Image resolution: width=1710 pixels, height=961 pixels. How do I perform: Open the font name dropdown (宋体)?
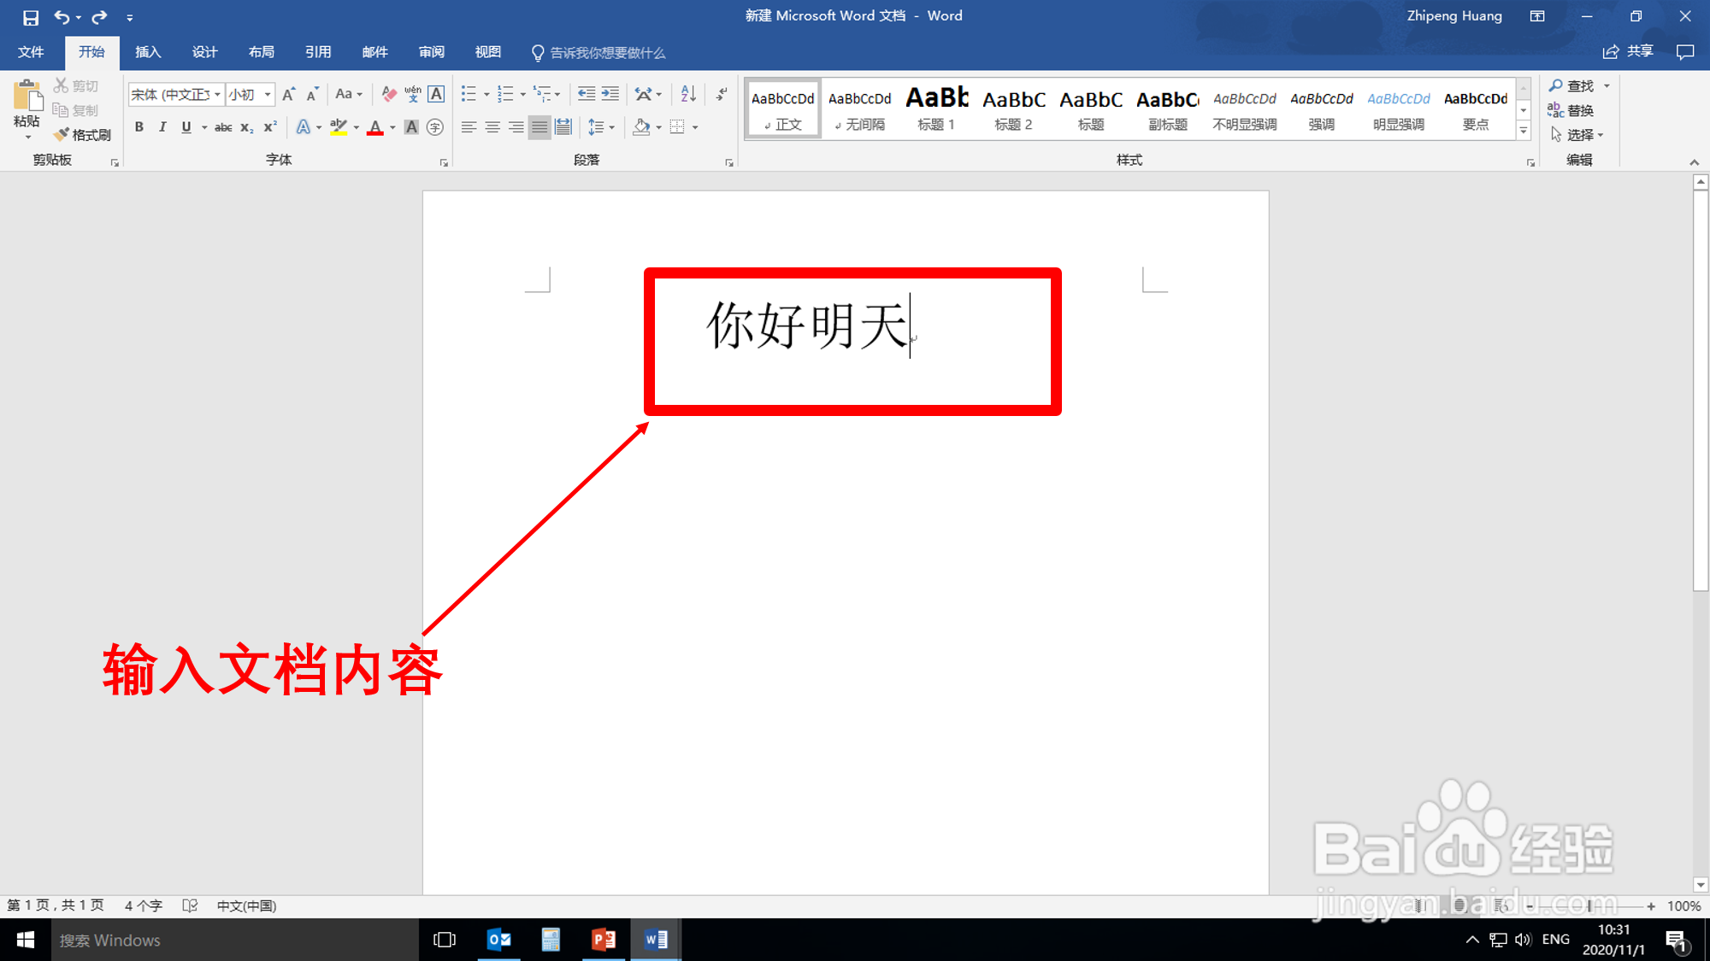coord(217,94)
